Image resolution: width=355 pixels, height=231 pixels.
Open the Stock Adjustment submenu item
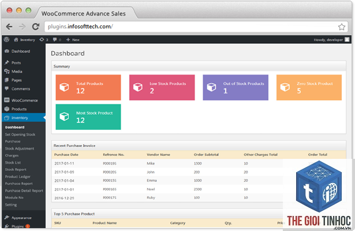20,148
